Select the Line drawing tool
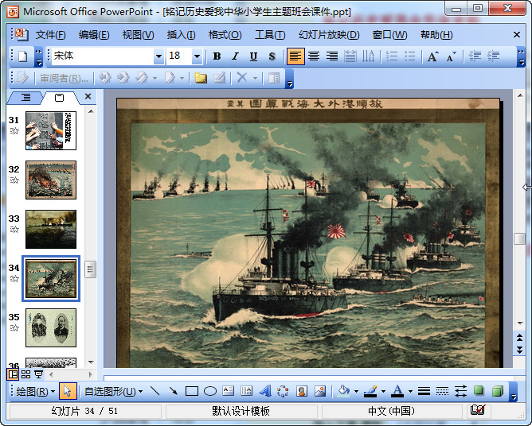The height and width of the screenshot is (426, 532). [155, 392]
